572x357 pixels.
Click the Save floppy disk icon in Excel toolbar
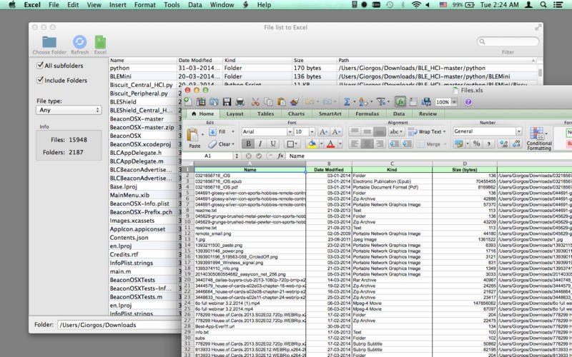coord(227,102)
